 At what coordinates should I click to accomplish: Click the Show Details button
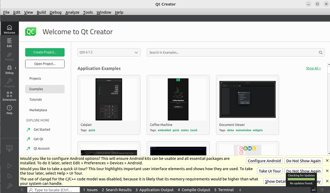(274, 181)
